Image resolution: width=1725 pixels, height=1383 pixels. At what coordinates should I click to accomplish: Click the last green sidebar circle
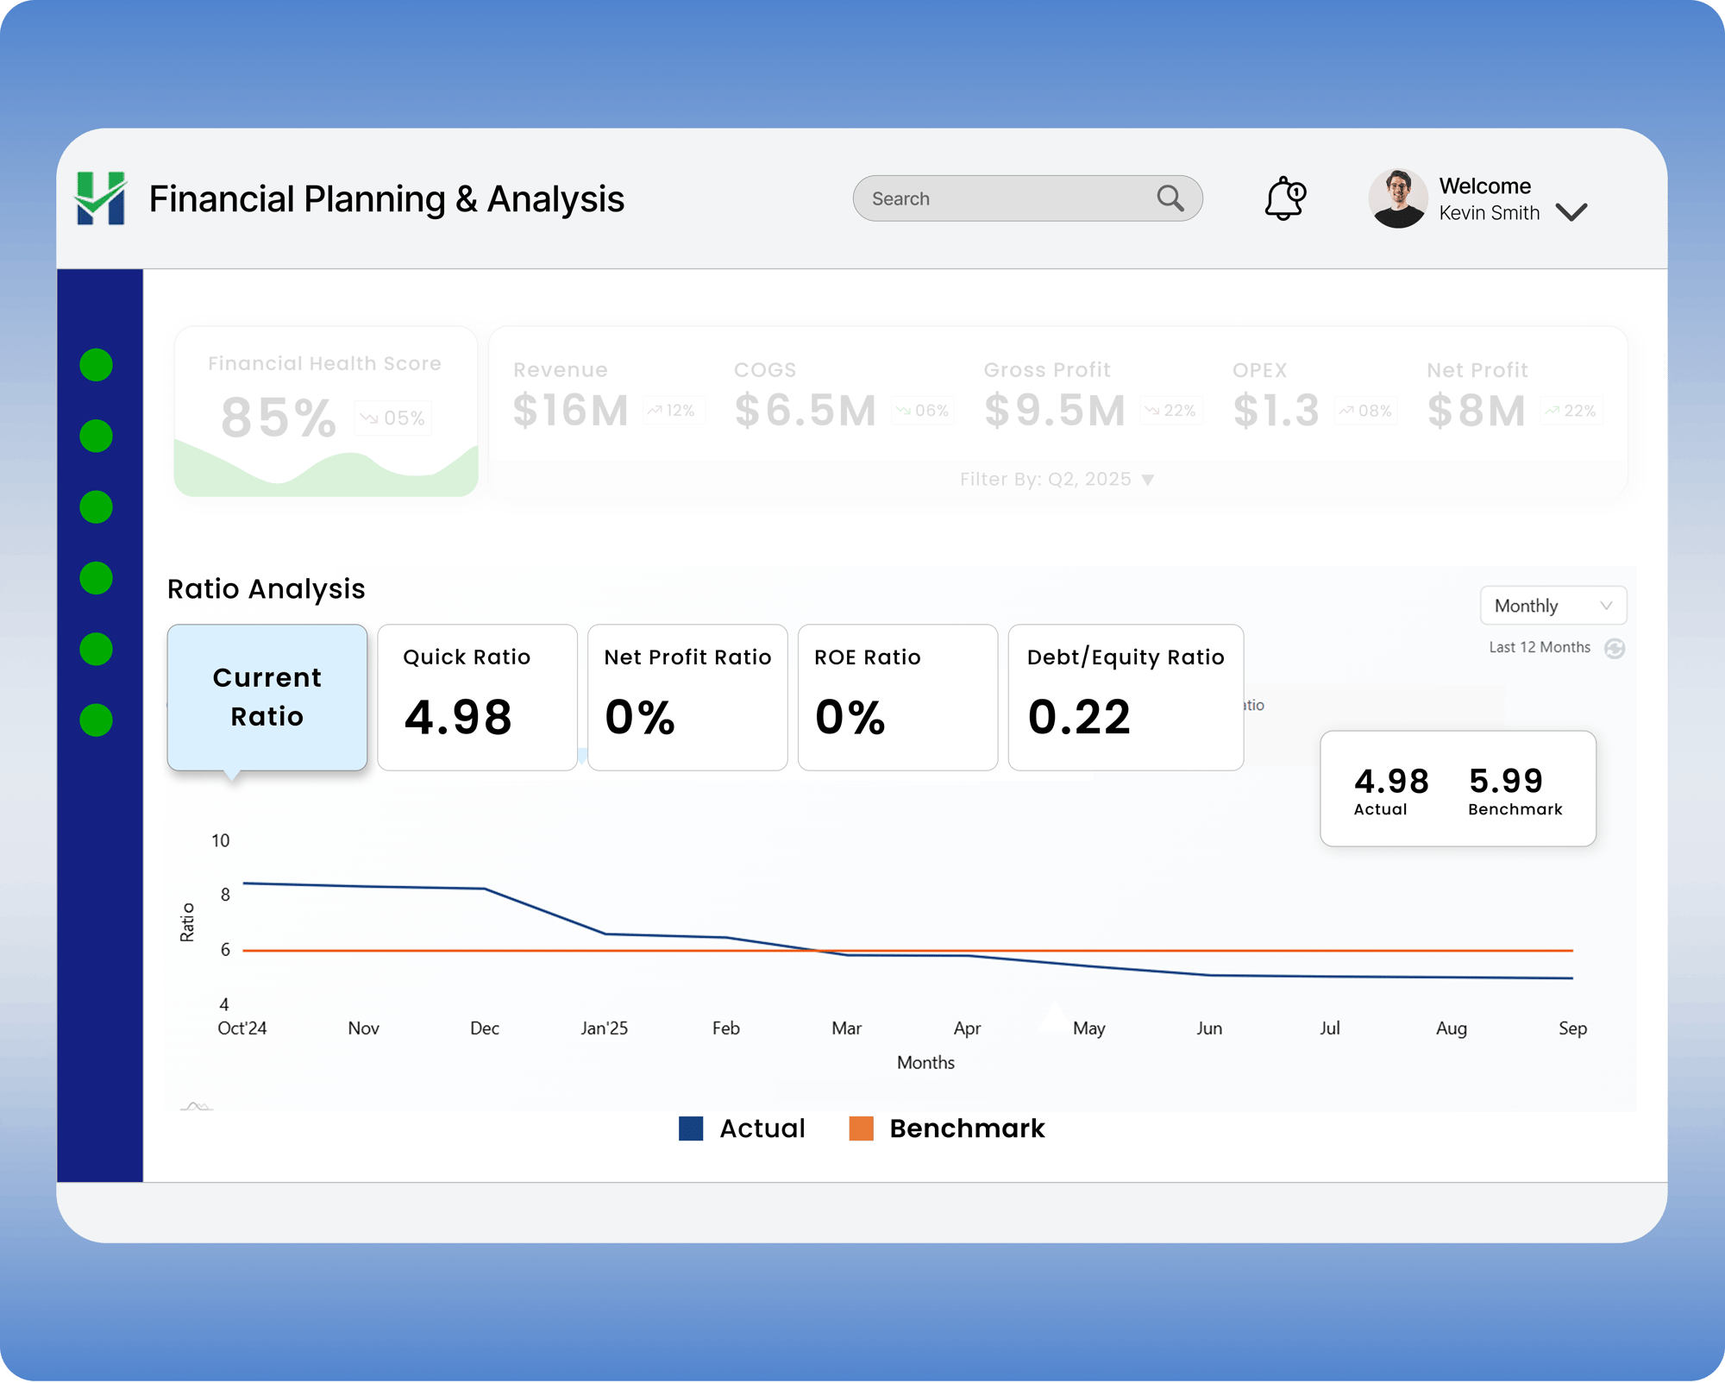96,720
